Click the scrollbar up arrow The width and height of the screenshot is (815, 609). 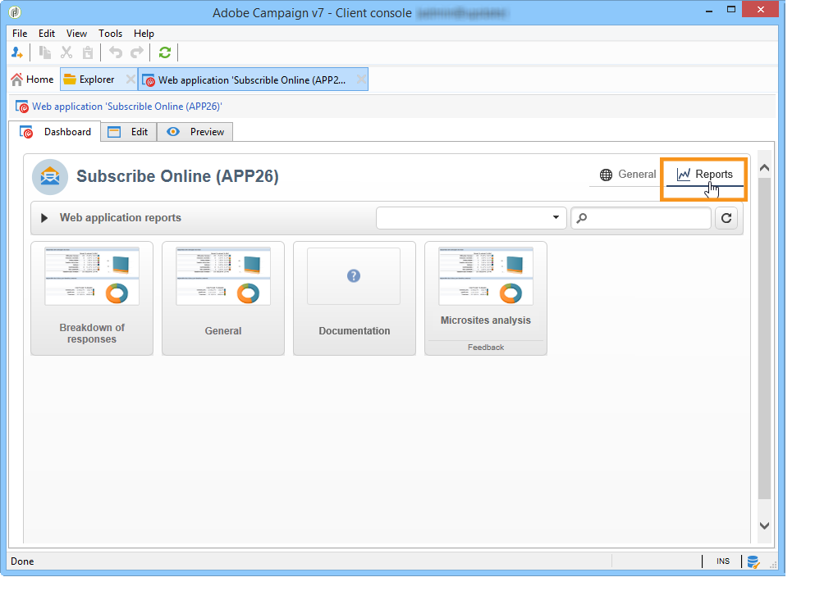[764, 168]
